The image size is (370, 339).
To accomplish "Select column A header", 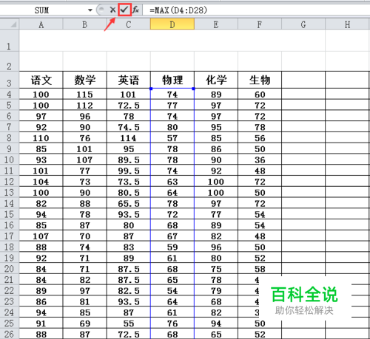I will tap(41, 24).
